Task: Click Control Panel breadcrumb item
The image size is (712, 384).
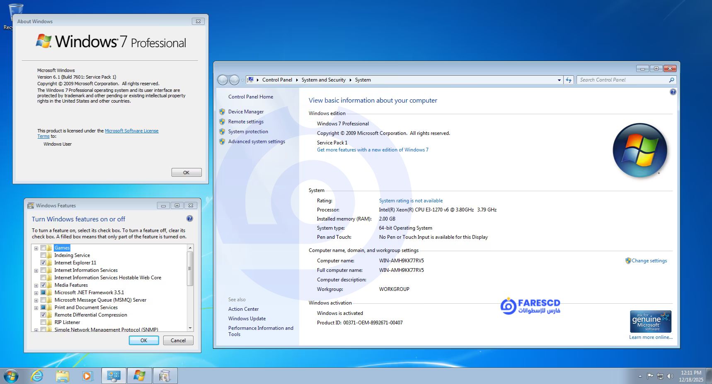Action: coord(277,80)
